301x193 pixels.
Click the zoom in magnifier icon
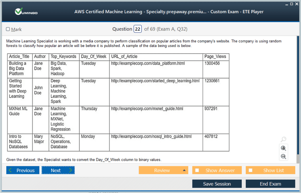click(283, 148)
